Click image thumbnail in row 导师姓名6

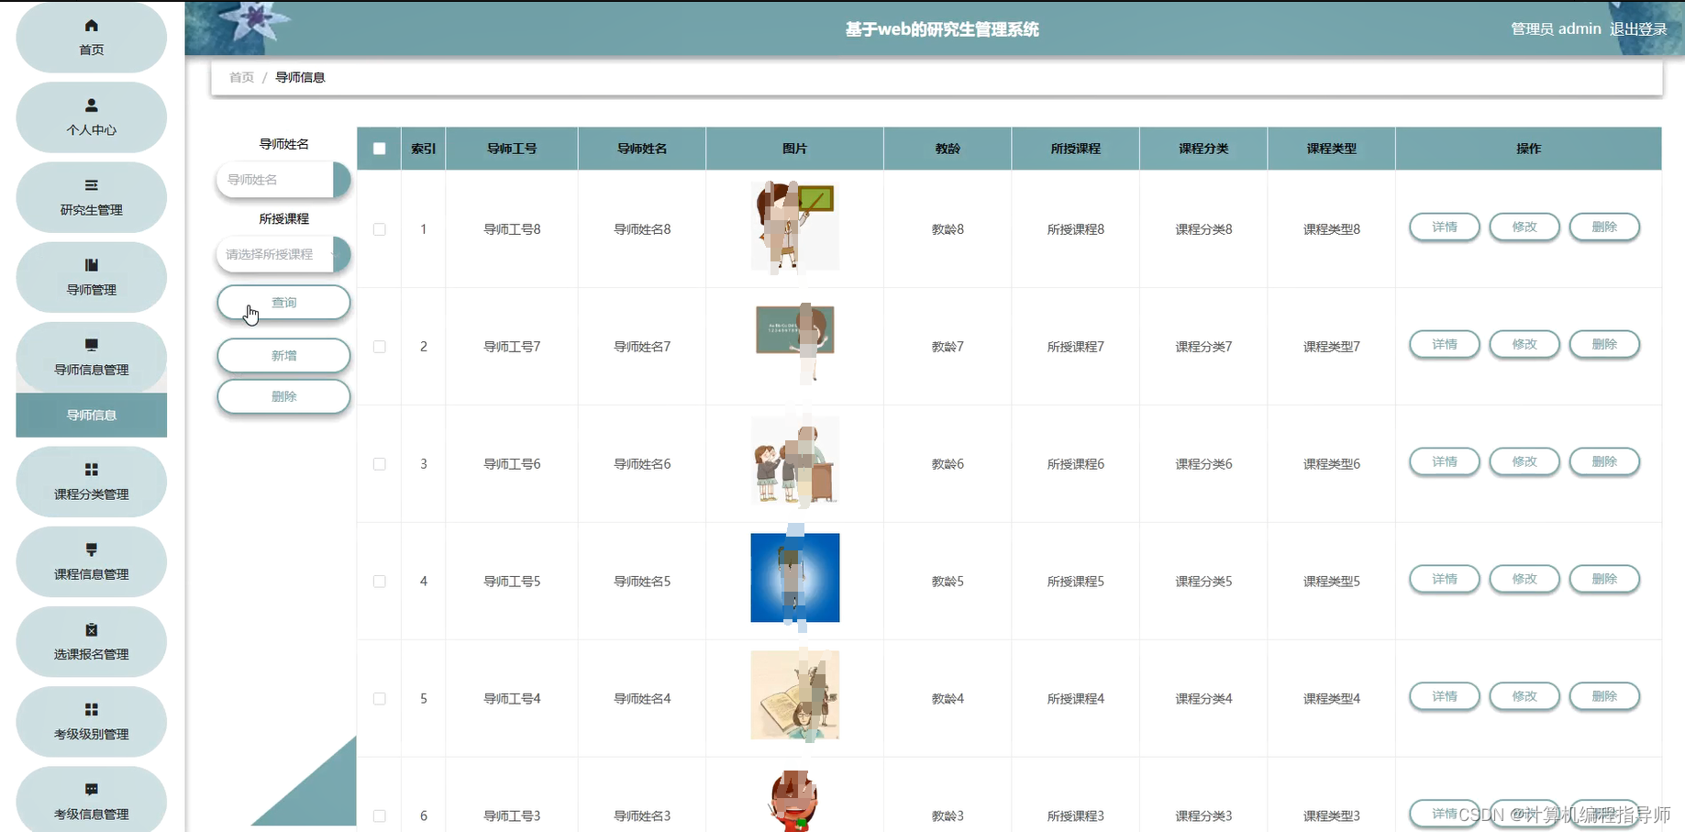[x=794, y=460]
